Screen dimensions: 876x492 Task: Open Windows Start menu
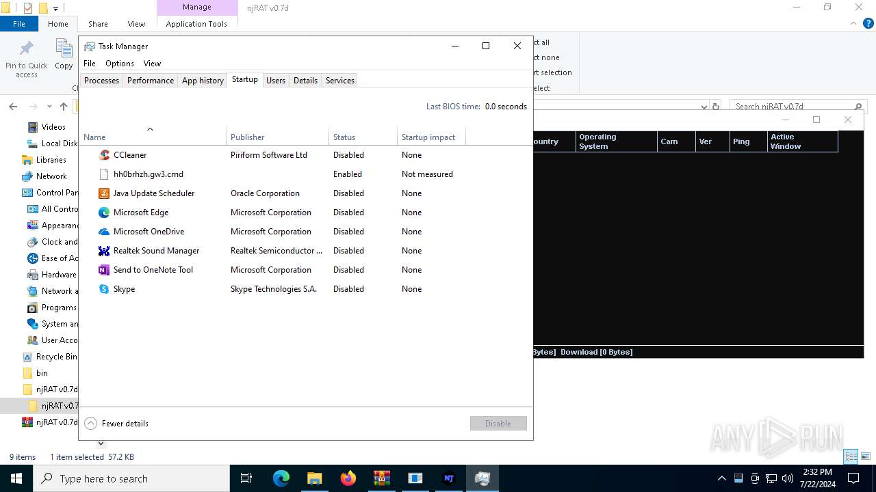pos(16,478)
